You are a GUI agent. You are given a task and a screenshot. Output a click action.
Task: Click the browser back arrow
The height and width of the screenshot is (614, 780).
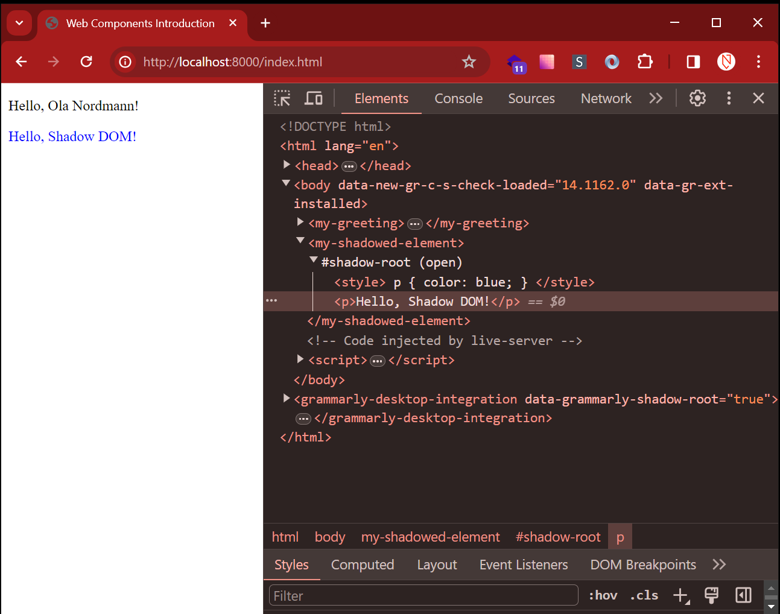click(x=21, y=62)
